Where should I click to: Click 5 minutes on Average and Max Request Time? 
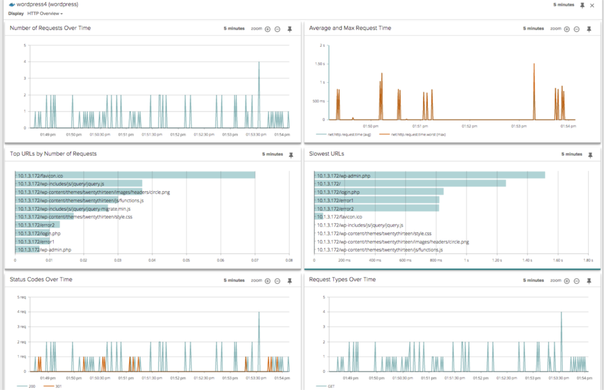tap(533, 28)
